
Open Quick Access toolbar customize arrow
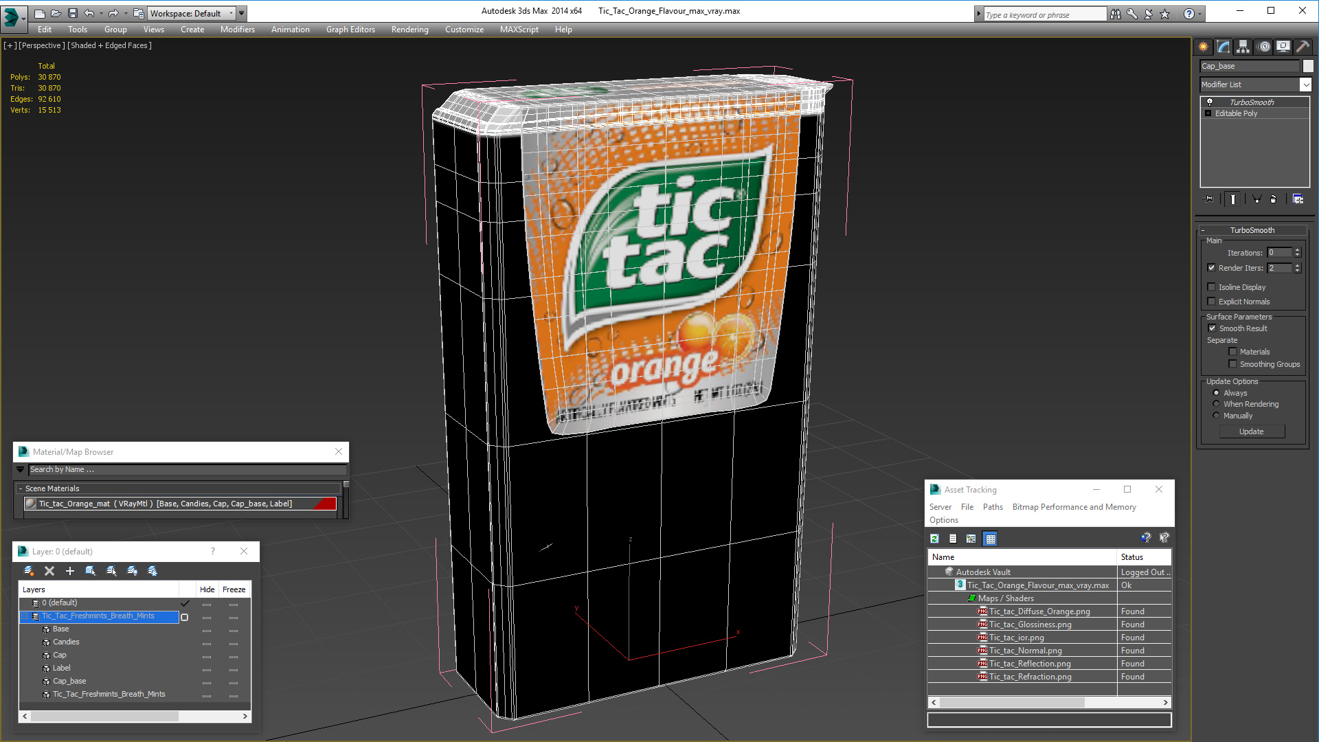click(x=242, y=13)
